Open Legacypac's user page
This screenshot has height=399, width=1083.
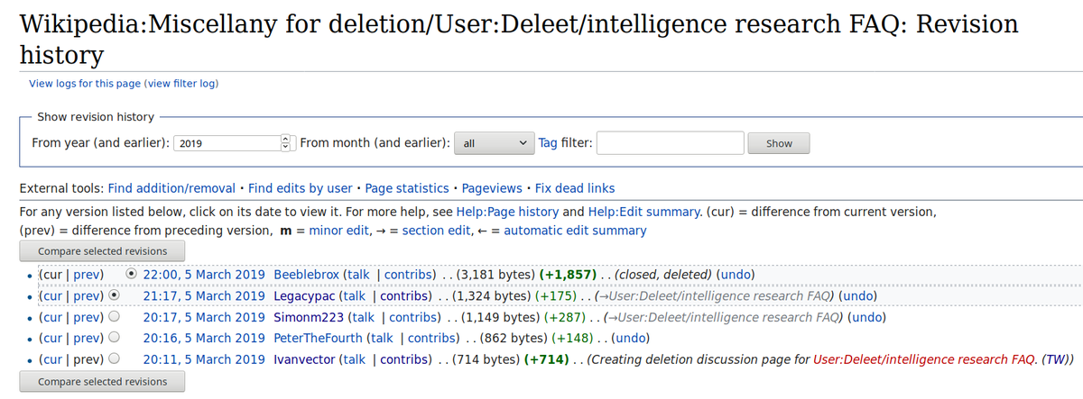303,295
